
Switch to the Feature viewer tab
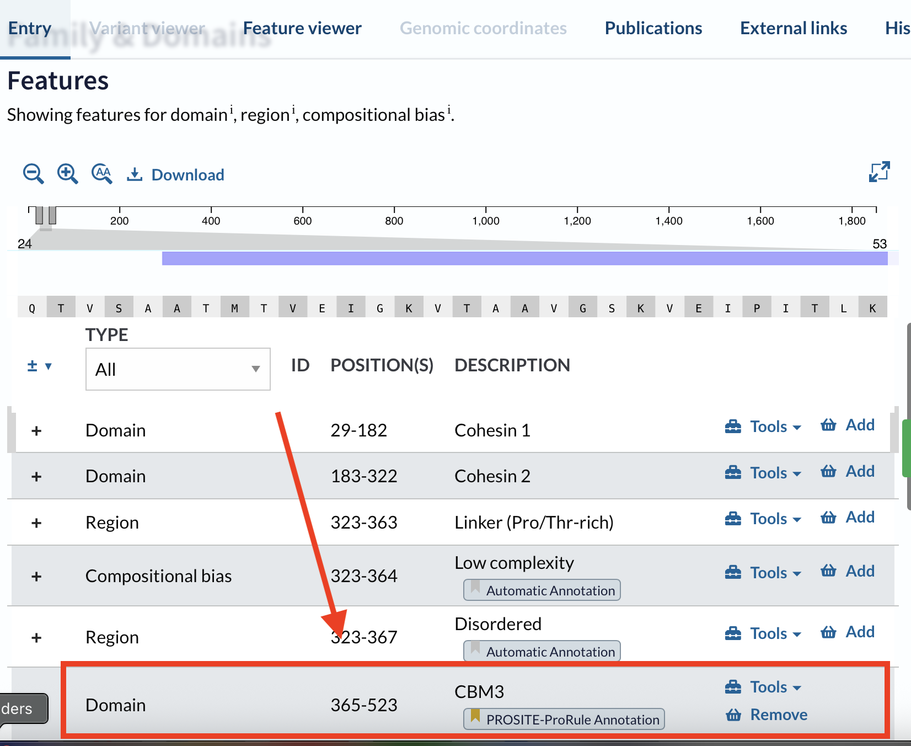pyautogui.click(x=302, y=28)
